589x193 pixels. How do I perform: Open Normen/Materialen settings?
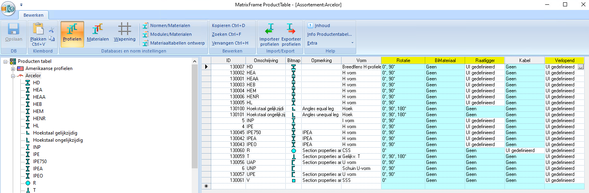pos(167,25)
